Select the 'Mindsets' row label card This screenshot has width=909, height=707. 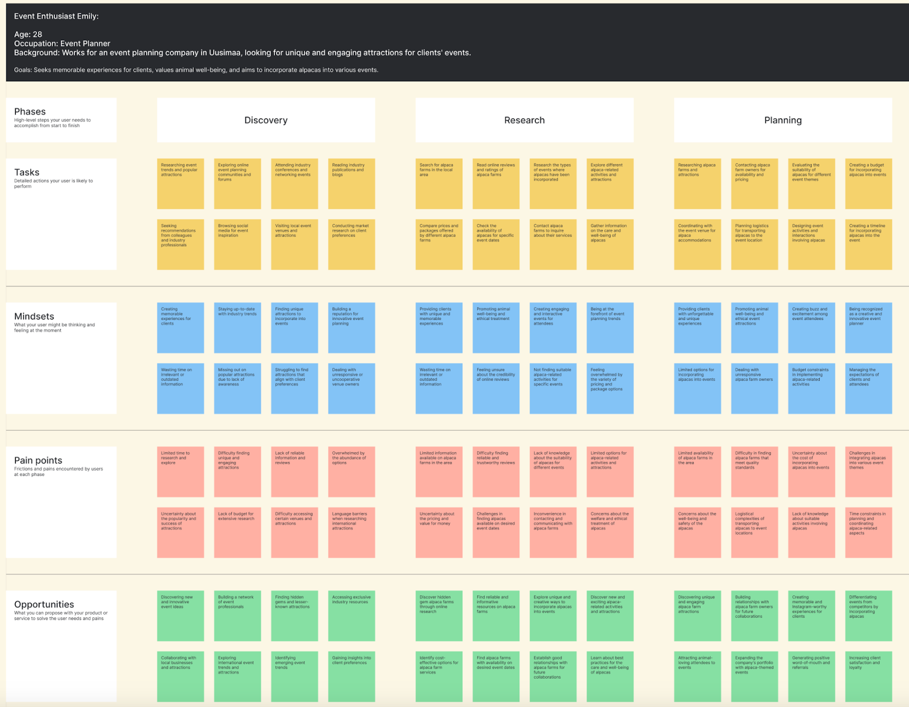pyautogui.click(x=61, y=358)
